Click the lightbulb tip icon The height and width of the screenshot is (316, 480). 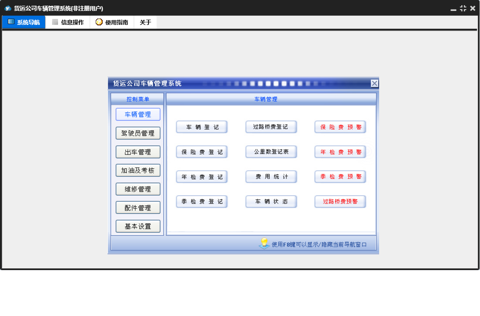(x=264, y=243)
